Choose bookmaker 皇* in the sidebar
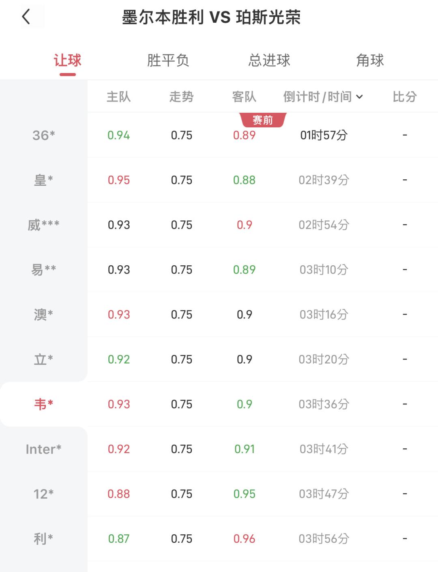The width and height of the screenshot is (438, 572). click(x=43, y=180)
